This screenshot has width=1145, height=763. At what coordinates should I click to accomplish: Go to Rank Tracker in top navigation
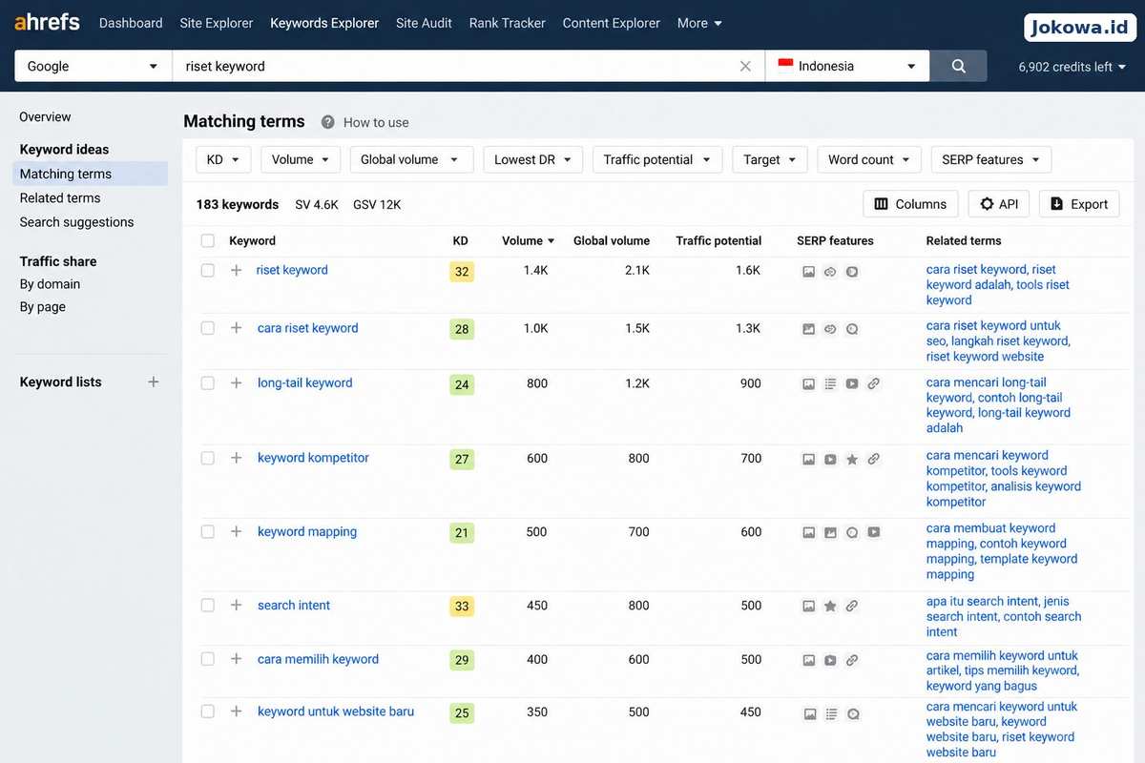click(x=508, y=23)
